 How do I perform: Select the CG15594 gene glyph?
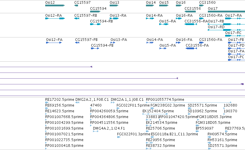tap(95, 12)
